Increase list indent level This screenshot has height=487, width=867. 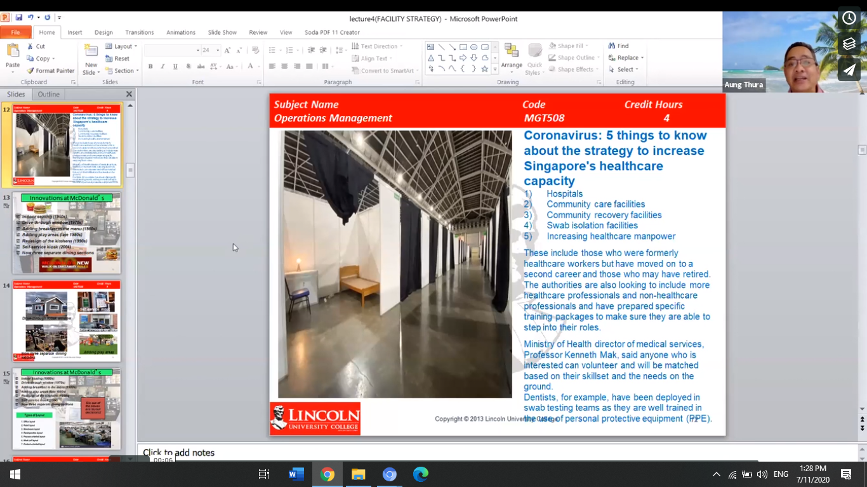tap(323, 50)
